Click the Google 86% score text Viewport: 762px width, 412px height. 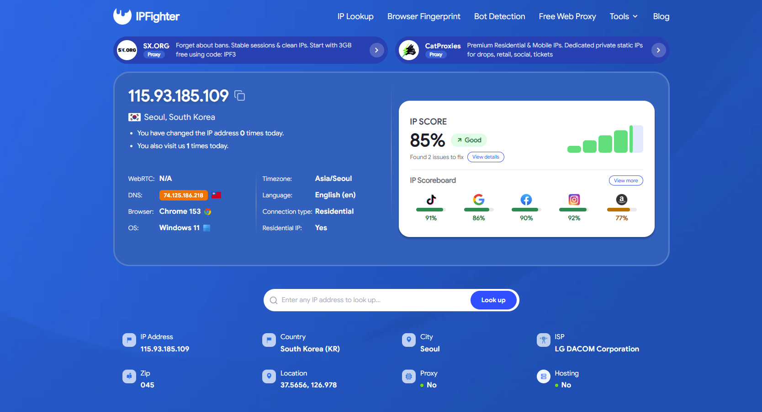(479, 218)
